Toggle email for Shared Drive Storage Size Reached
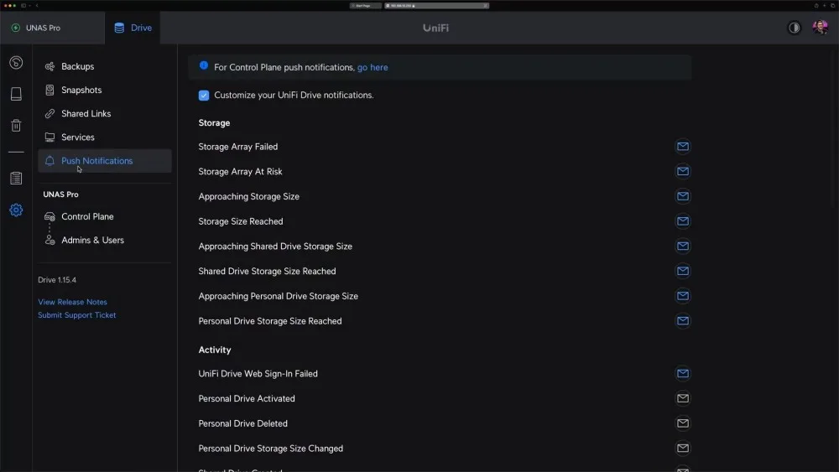 click(683, 271)
